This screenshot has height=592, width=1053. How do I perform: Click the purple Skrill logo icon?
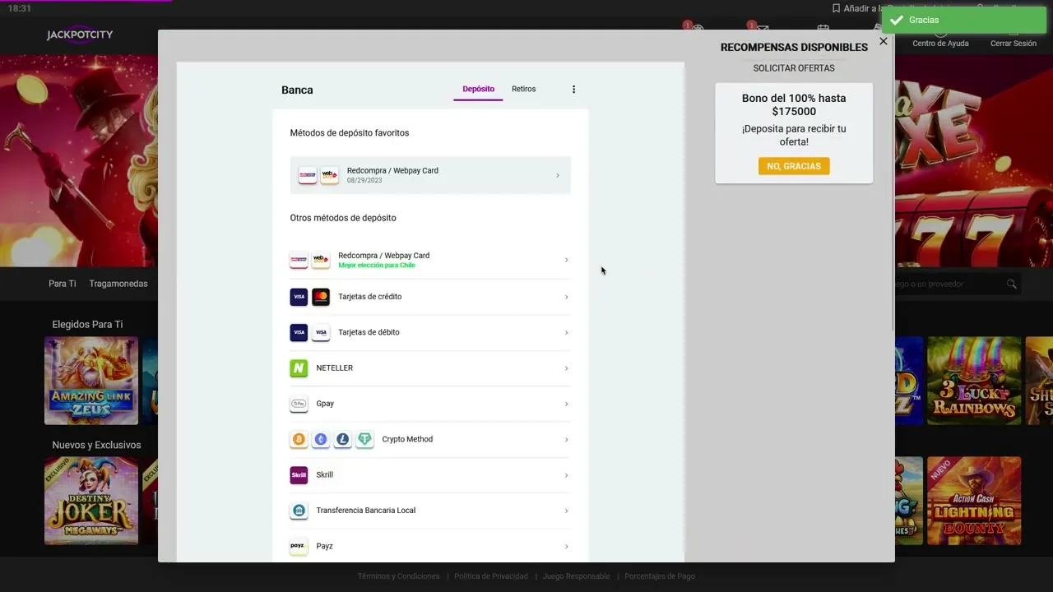(x=299, y=475)
